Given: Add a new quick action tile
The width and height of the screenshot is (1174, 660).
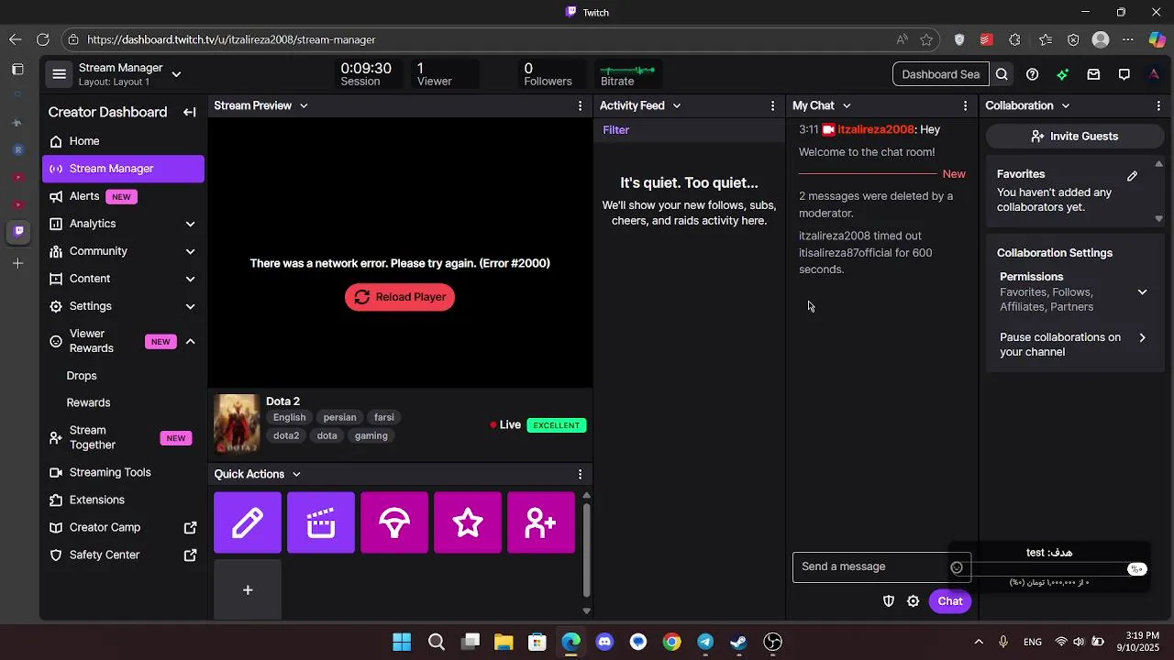Looking at the screenshot, I should click(248, 589).
